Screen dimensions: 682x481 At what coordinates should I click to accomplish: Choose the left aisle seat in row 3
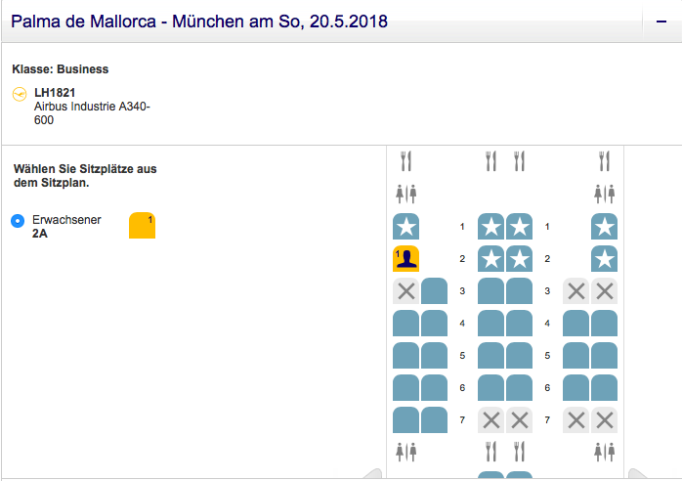pyautogui.click(x=435, y=291)
